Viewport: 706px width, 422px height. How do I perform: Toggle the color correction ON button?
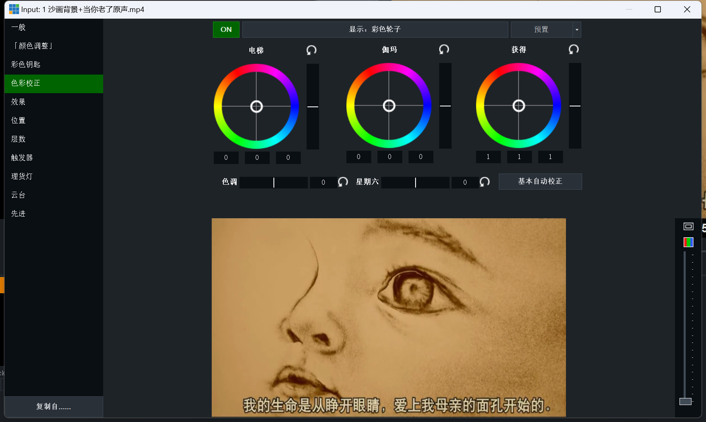point(226,29)
